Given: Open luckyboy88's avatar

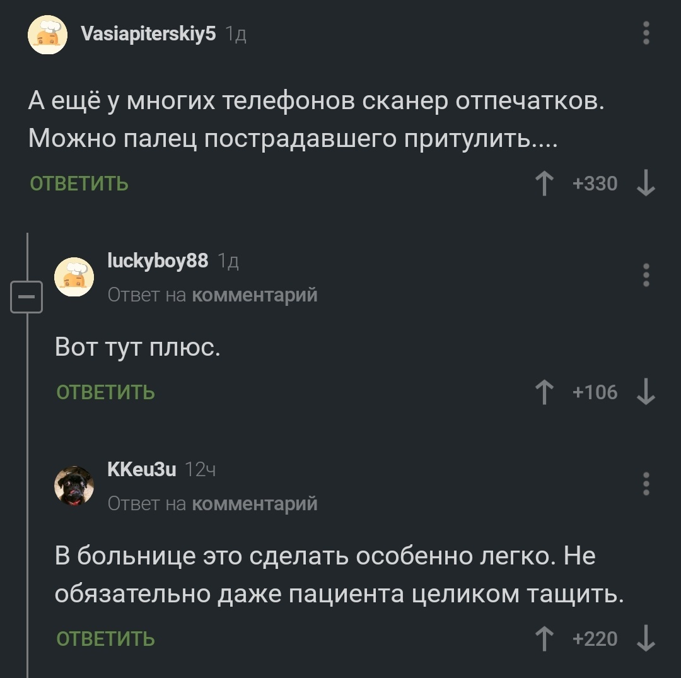Looking at the screenshot, I should pos(74,277).
